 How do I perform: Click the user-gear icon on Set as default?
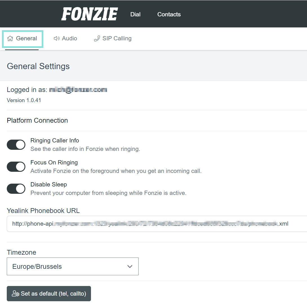click(15, 293)
